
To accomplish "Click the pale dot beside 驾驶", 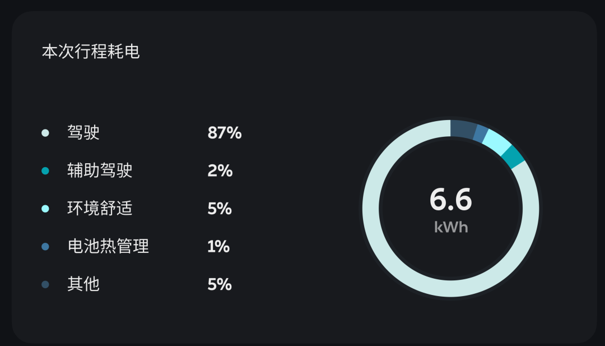I will click(x=45, y=133).
